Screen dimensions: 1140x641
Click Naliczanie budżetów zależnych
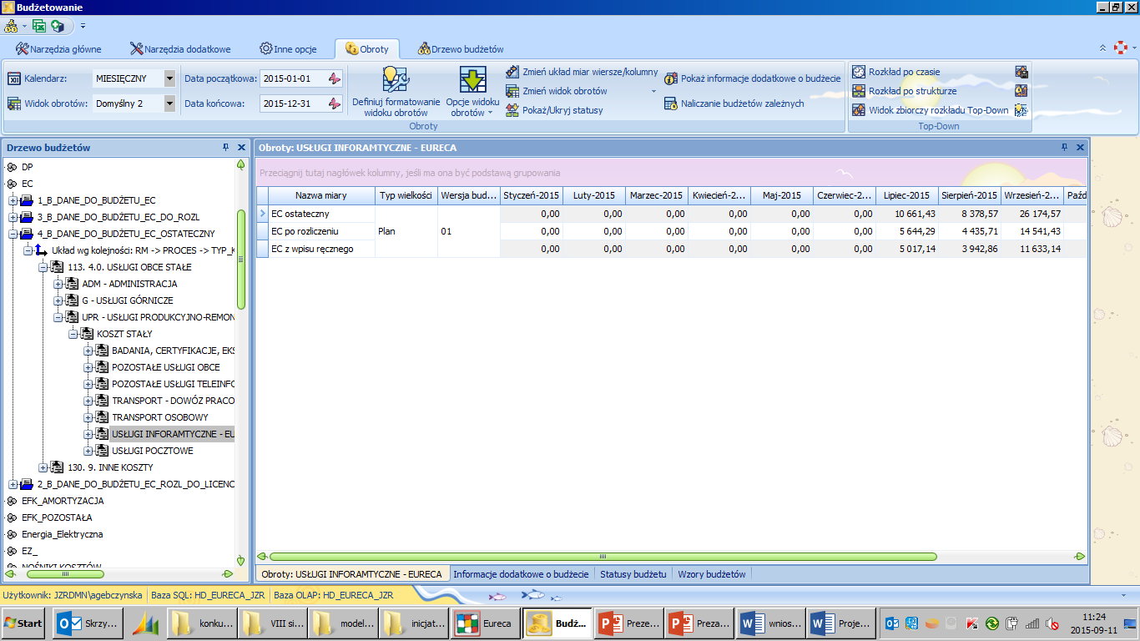[x=734, y=103]
